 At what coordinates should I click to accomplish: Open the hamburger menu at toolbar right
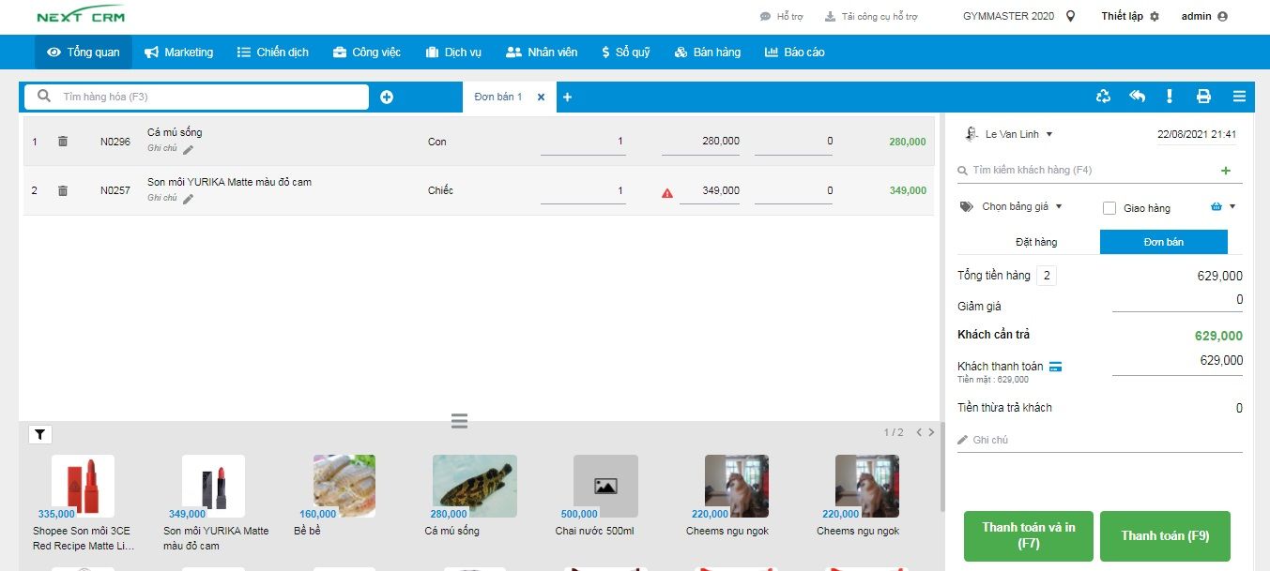1239,97
